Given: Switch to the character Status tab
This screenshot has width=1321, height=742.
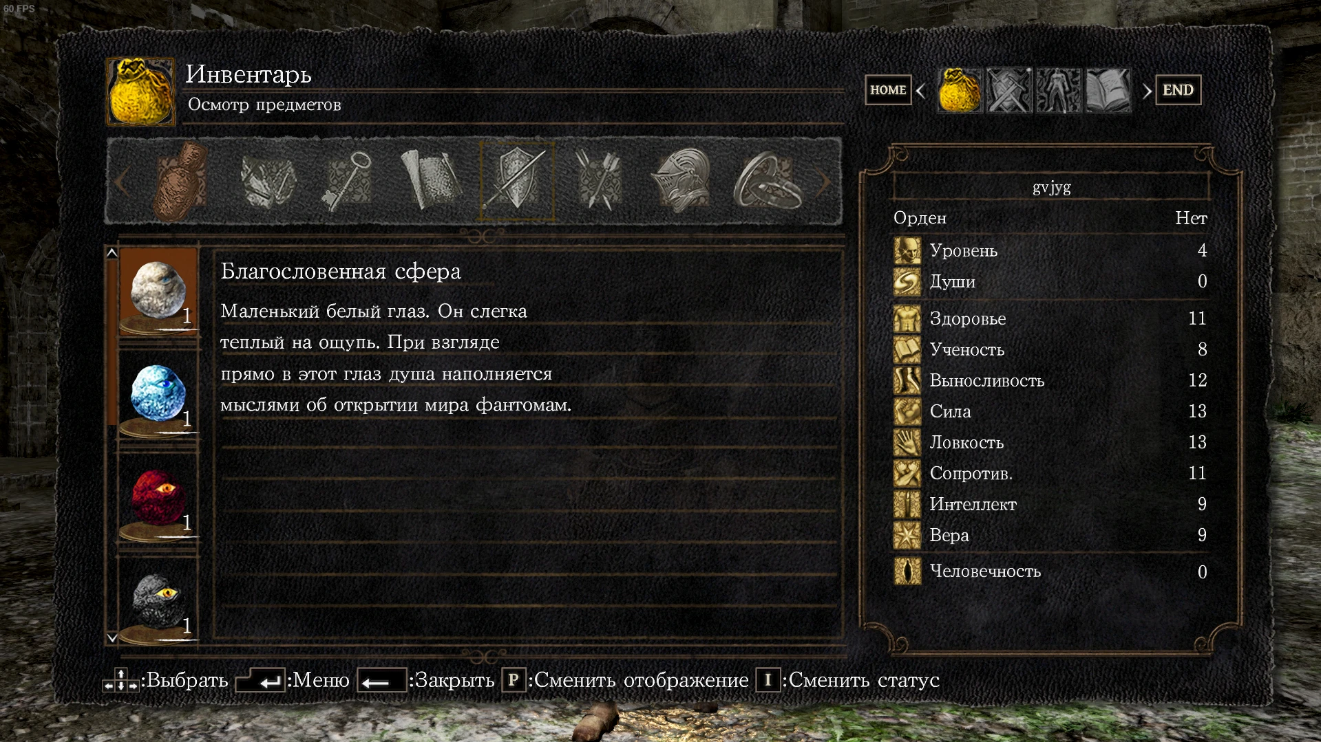Looking at the screenshot, I should tap(1059, 90).
